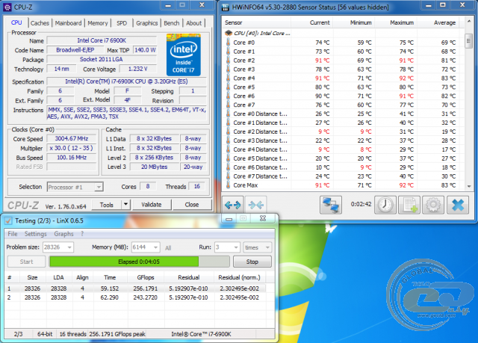
Task: Open the Graphs menu in LinX
Action: coord(63,234)
